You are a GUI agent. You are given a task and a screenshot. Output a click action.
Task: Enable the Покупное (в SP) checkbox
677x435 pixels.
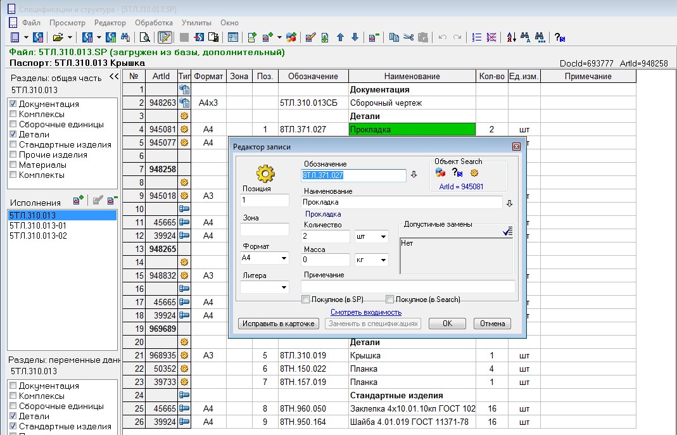(306, 299)
